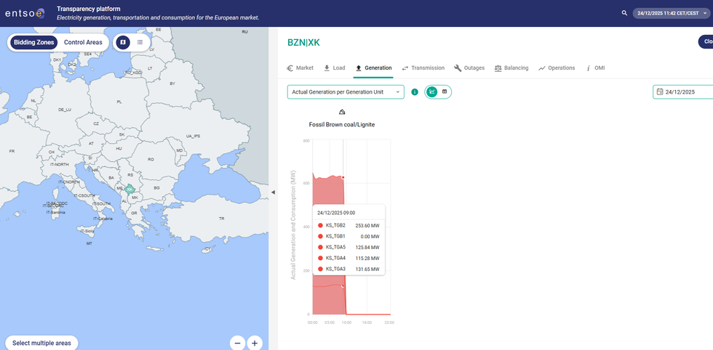This screenshot has height=350, width=713.
Task: Open Actual Generation per Generation Unit dropdown
Action: pyautogui.click(x=346, y=92)
